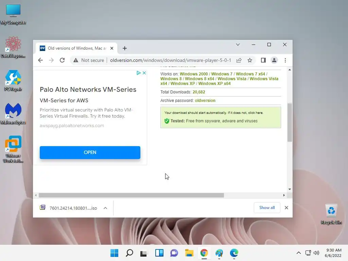This screenshot has width=348, height=261.
Task: Open Chat on the taskbar
Action: [x=174, y=253]
